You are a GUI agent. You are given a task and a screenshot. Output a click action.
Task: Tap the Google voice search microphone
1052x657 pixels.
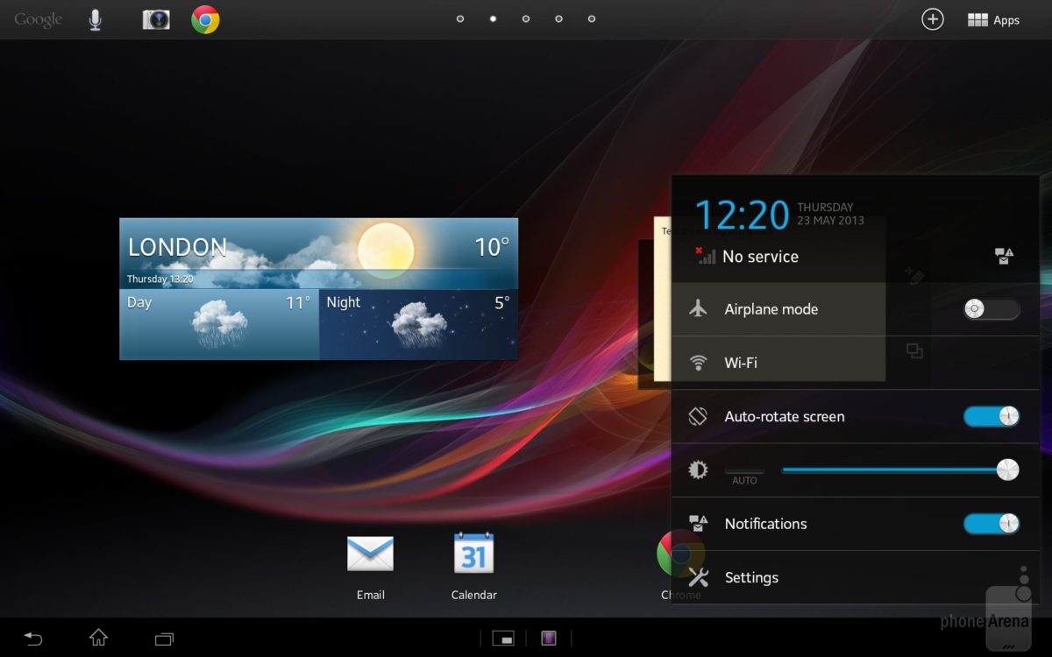[96, 20]
